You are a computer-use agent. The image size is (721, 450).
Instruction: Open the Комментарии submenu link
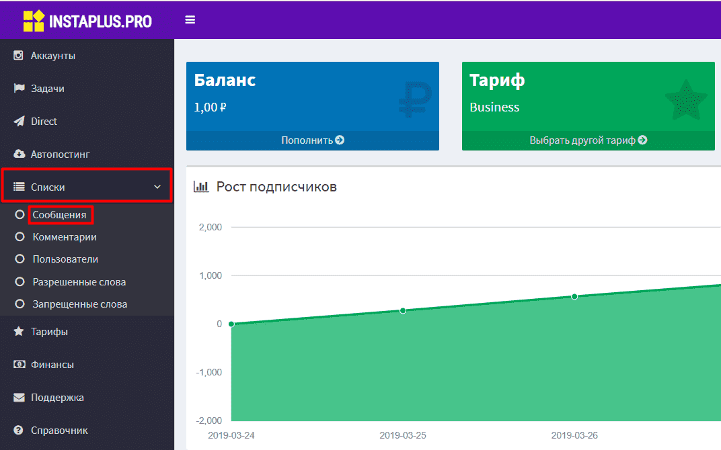(x=65, y=237)
